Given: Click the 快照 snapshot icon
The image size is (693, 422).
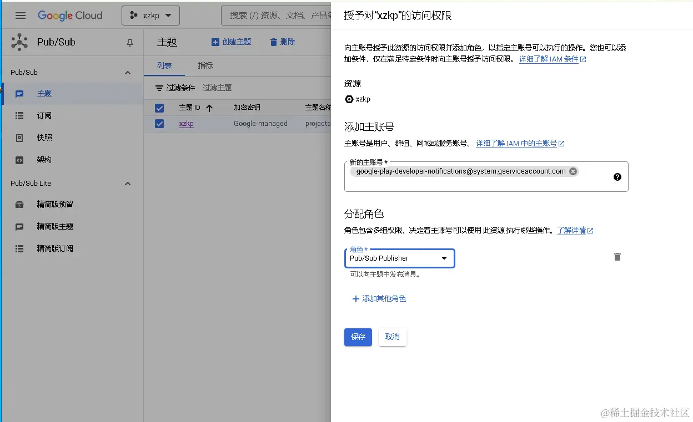Looking at the screenshot, I should (19, 138).
